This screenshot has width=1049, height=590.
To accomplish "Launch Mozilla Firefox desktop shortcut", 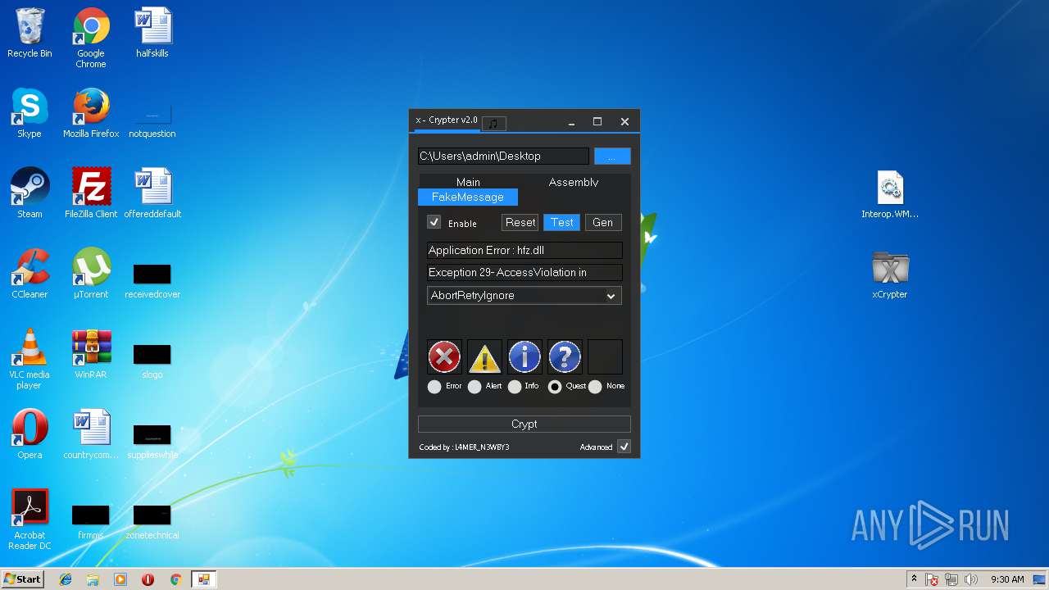I will point(91,114).
